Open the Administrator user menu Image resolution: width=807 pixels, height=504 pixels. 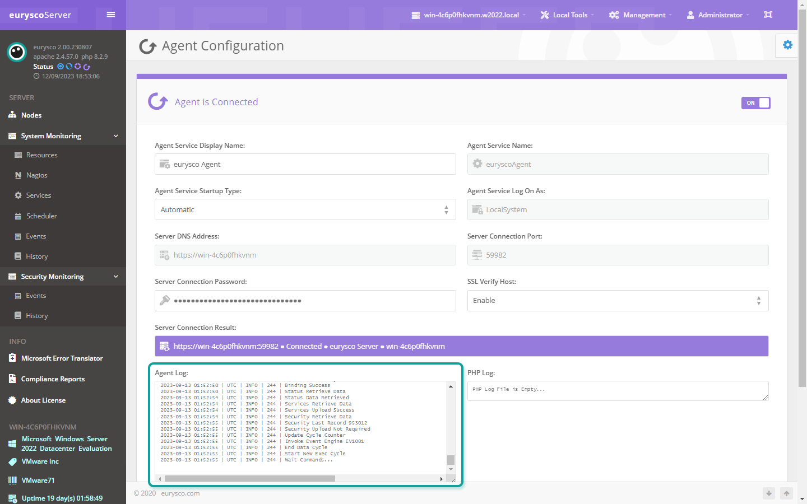[x=718, y=15]
